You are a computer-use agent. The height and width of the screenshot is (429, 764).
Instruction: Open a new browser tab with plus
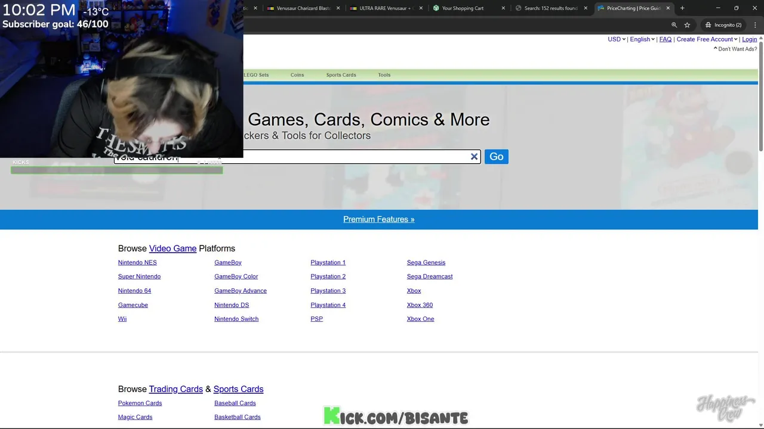click(682, 8)
